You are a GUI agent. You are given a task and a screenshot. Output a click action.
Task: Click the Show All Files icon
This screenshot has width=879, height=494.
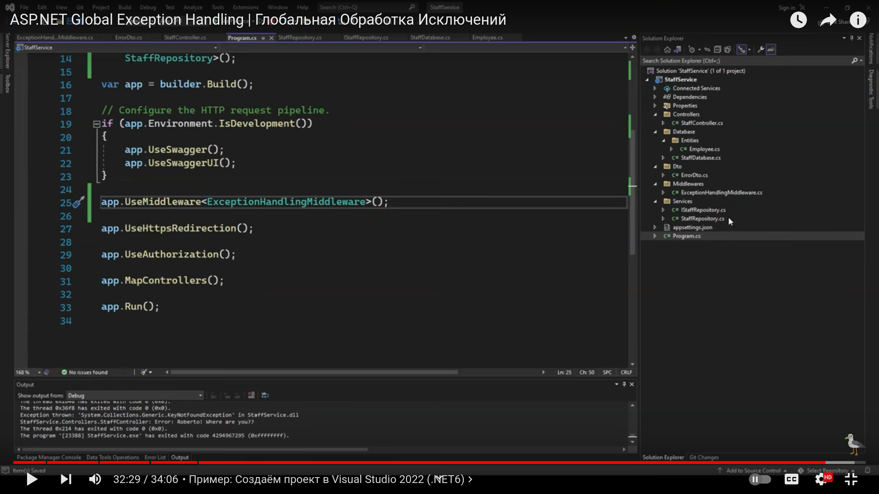(727, 49)
